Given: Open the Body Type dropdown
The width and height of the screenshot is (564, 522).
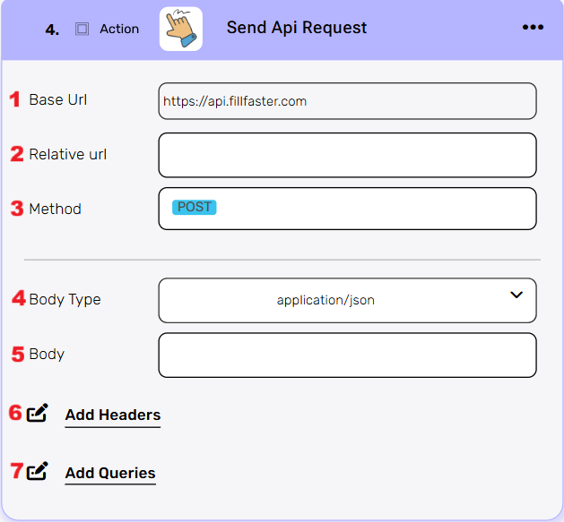Looking at the screenshot, I should click(x=347, y=300).
